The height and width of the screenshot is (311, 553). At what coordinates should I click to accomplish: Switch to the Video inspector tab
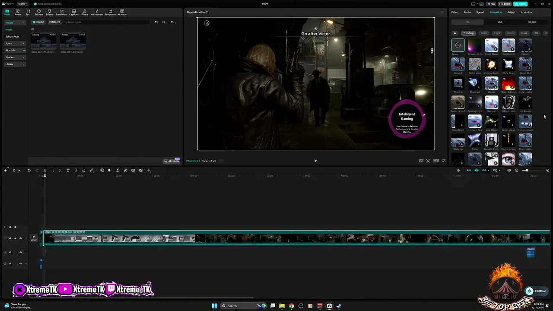(x=454, y=12)
